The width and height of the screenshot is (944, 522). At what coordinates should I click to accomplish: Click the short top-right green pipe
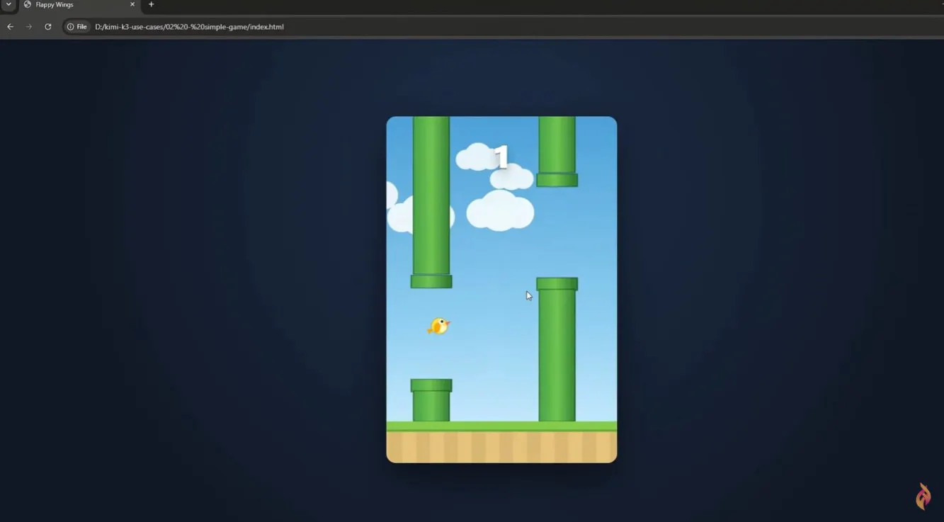coord(557,152)
